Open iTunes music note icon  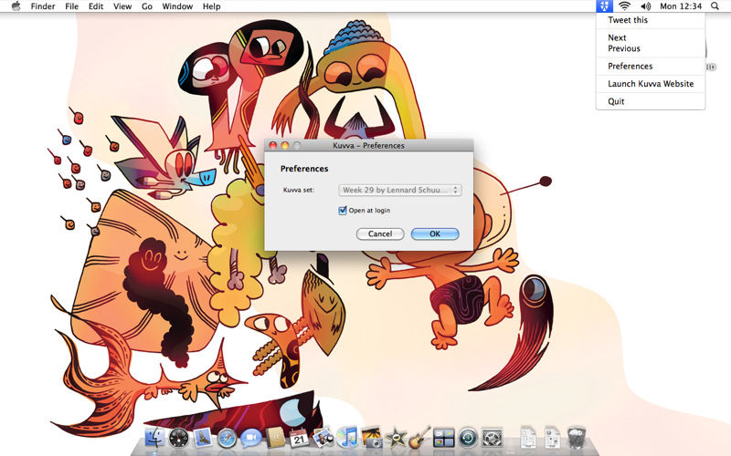(348, 438)
